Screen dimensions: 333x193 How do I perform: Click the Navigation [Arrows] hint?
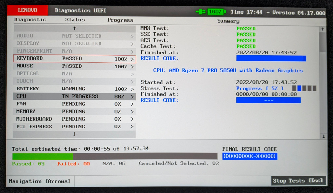(39, 181)
